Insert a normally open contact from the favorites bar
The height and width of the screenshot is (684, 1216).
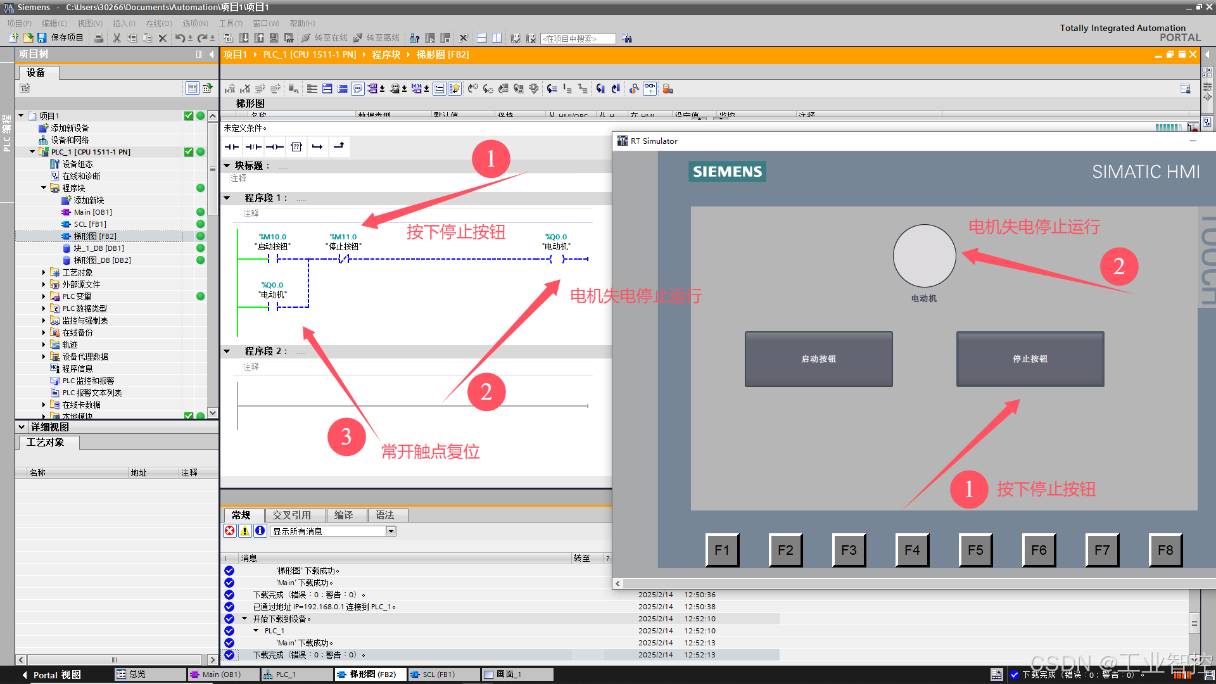tap(232, 147)
